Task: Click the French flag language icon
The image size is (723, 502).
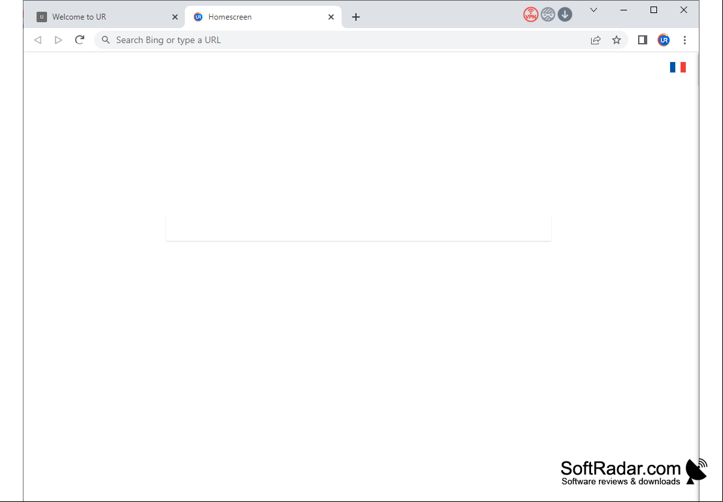Action: [x=678, y=67]
